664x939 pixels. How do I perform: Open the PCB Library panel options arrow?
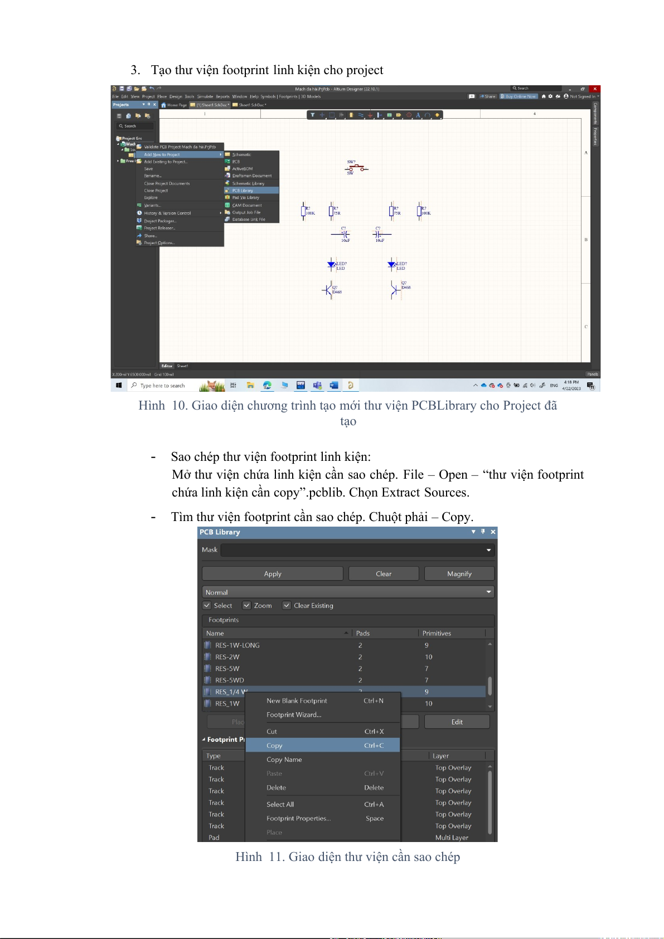(473, 532)
